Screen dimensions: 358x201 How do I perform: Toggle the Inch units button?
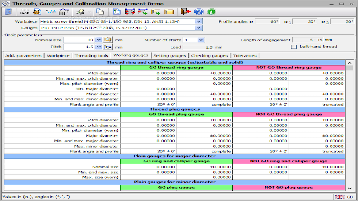[25, 12]
